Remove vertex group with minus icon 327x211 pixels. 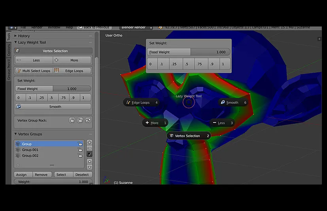click(x=89, y=148)
